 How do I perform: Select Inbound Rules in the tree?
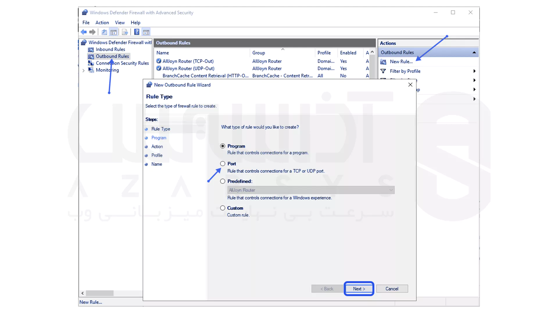click(x=110, y=49)
